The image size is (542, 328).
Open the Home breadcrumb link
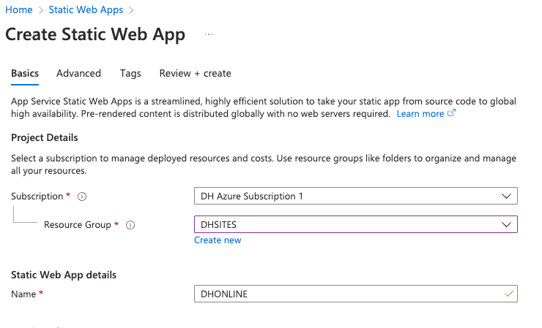coord(18,9)
